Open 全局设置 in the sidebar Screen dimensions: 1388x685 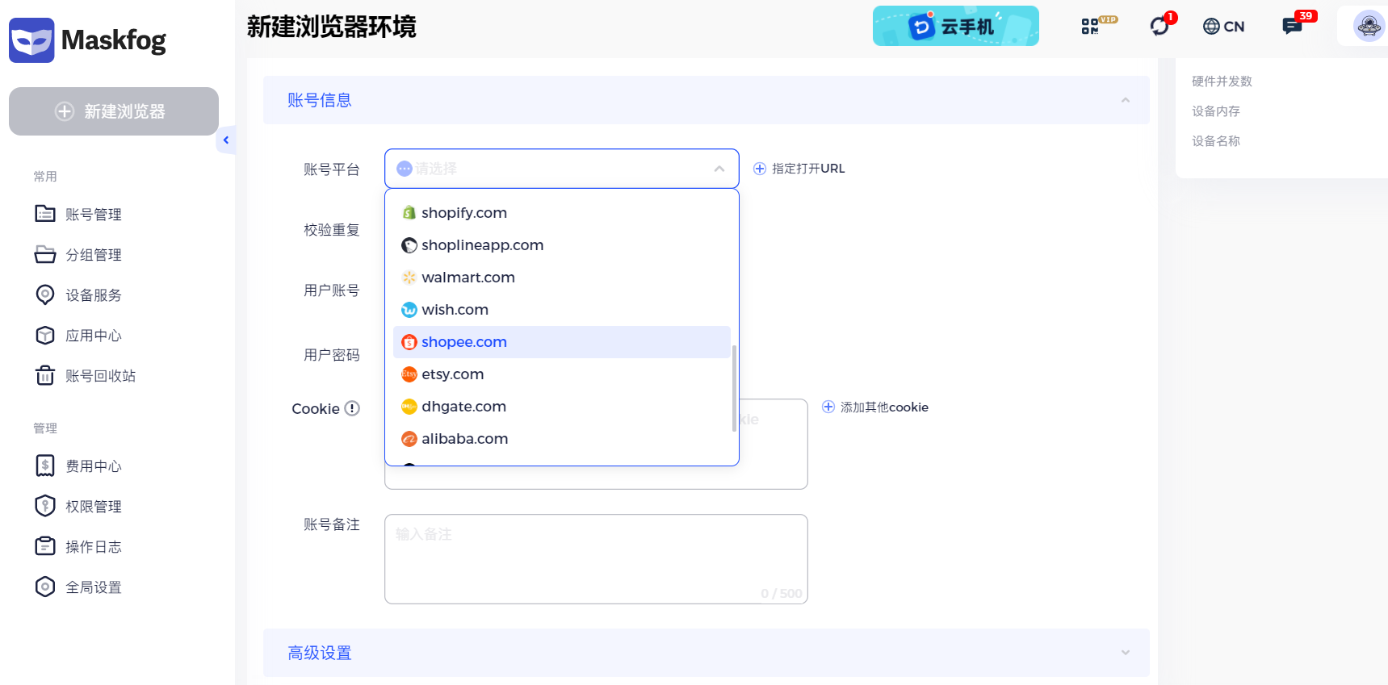coord(94,587)
